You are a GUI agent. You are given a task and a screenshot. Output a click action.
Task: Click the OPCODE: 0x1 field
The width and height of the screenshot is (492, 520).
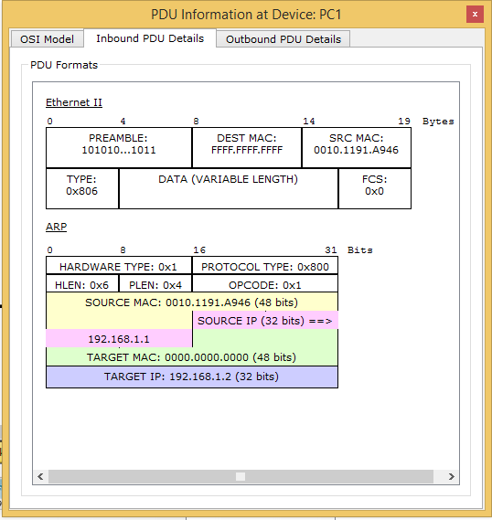coord(264,284)
